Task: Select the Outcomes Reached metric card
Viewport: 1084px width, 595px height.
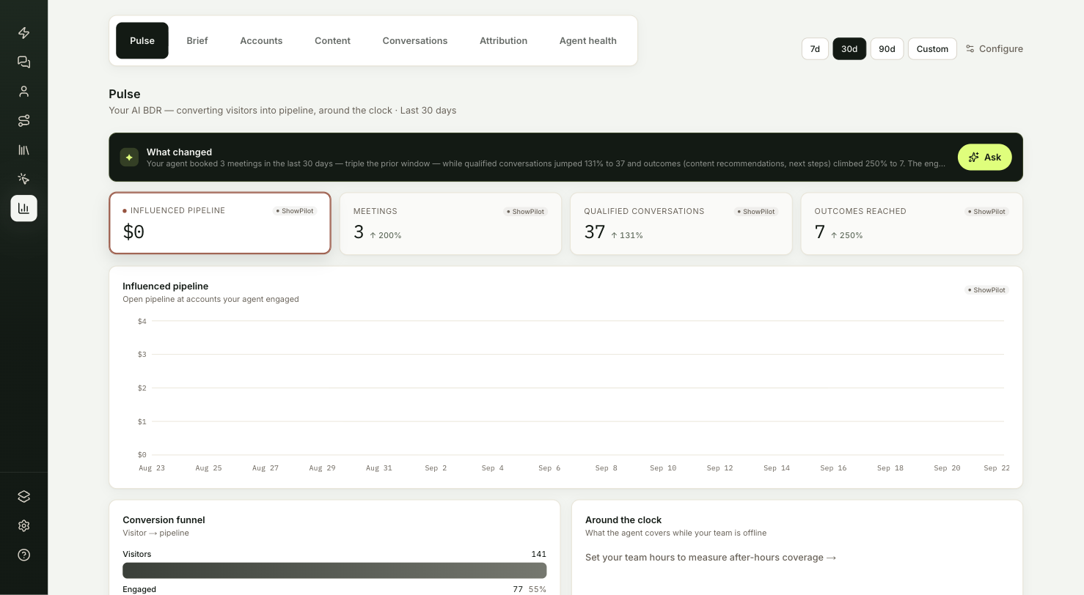Action: click(x=912, y=223)
